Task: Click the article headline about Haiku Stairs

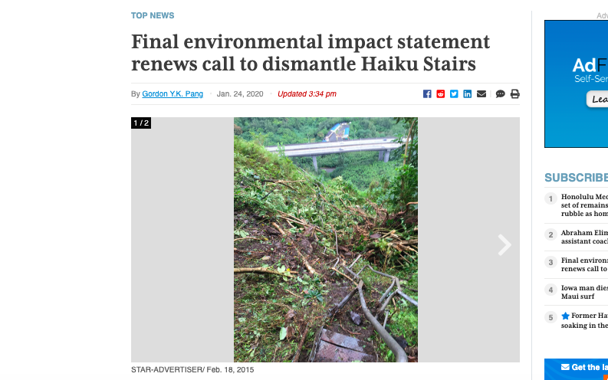Action: [x=311, y=53]
